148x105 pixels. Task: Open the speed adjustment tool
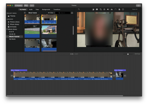(x=116, y=9)
